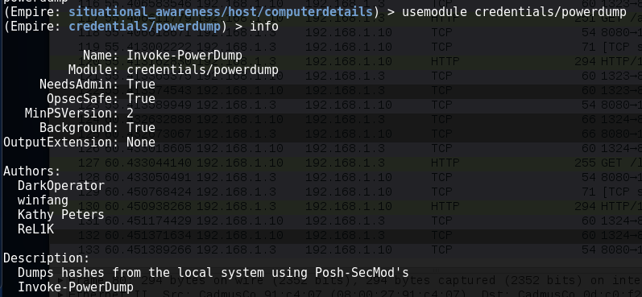This screenshot has width=642, height=297.
Task: Click the 'NeedsAdmin:' label
Action: [x=79, y=85]
